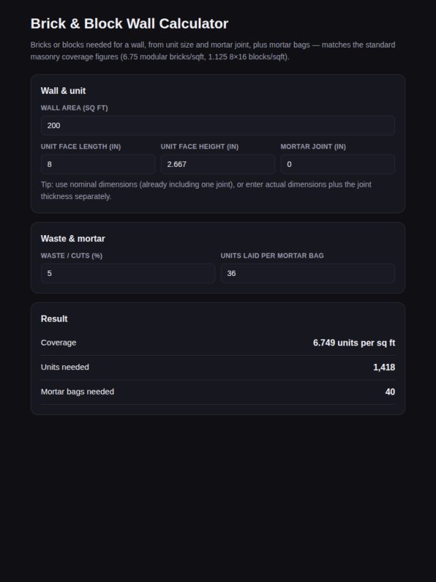436x582 pixels.
Task: Click the mortar bags value of 40
Action: click(x=390, y=392)
